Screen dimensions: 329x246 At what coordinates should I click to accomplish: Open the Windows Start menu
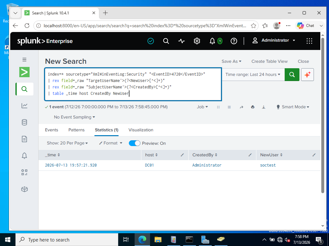click(8, 240)
